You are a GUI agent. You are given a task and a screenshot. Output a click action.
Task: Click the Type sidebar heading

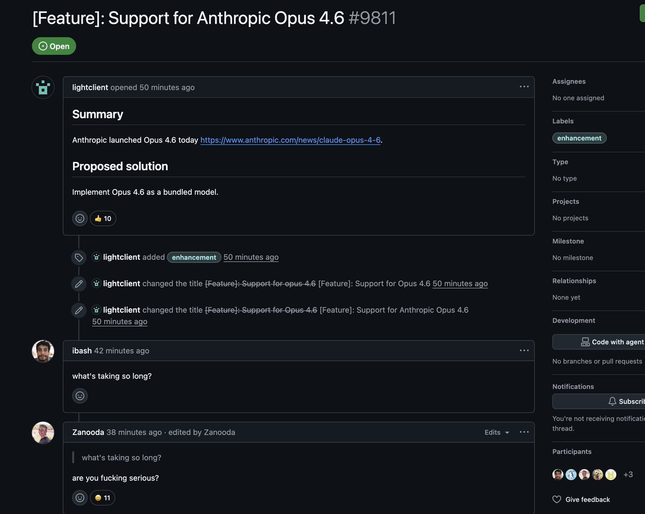tap(560, 162)
